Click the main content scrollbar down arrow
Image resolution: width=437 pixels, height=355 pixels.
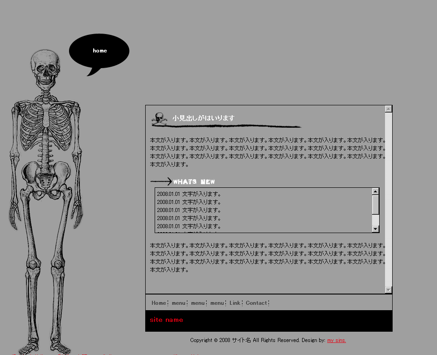[389, 290]
